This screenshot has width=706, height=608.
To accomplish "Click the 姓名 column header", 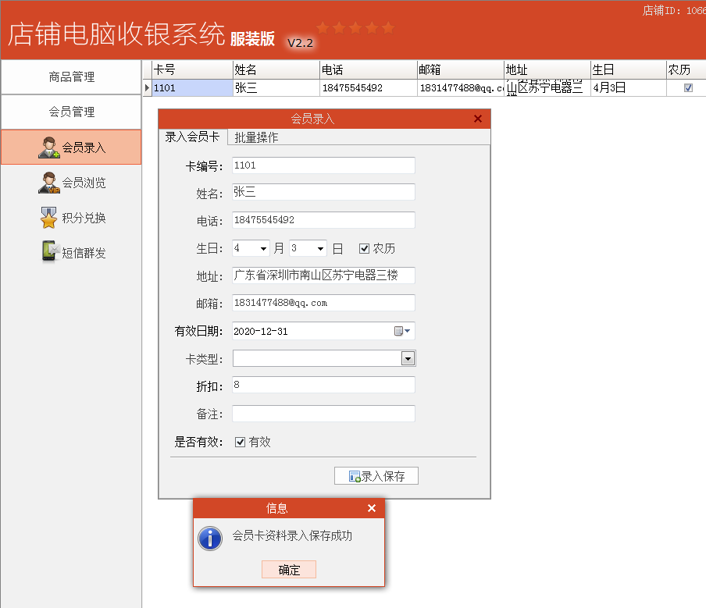I will [x=276, y=69].
